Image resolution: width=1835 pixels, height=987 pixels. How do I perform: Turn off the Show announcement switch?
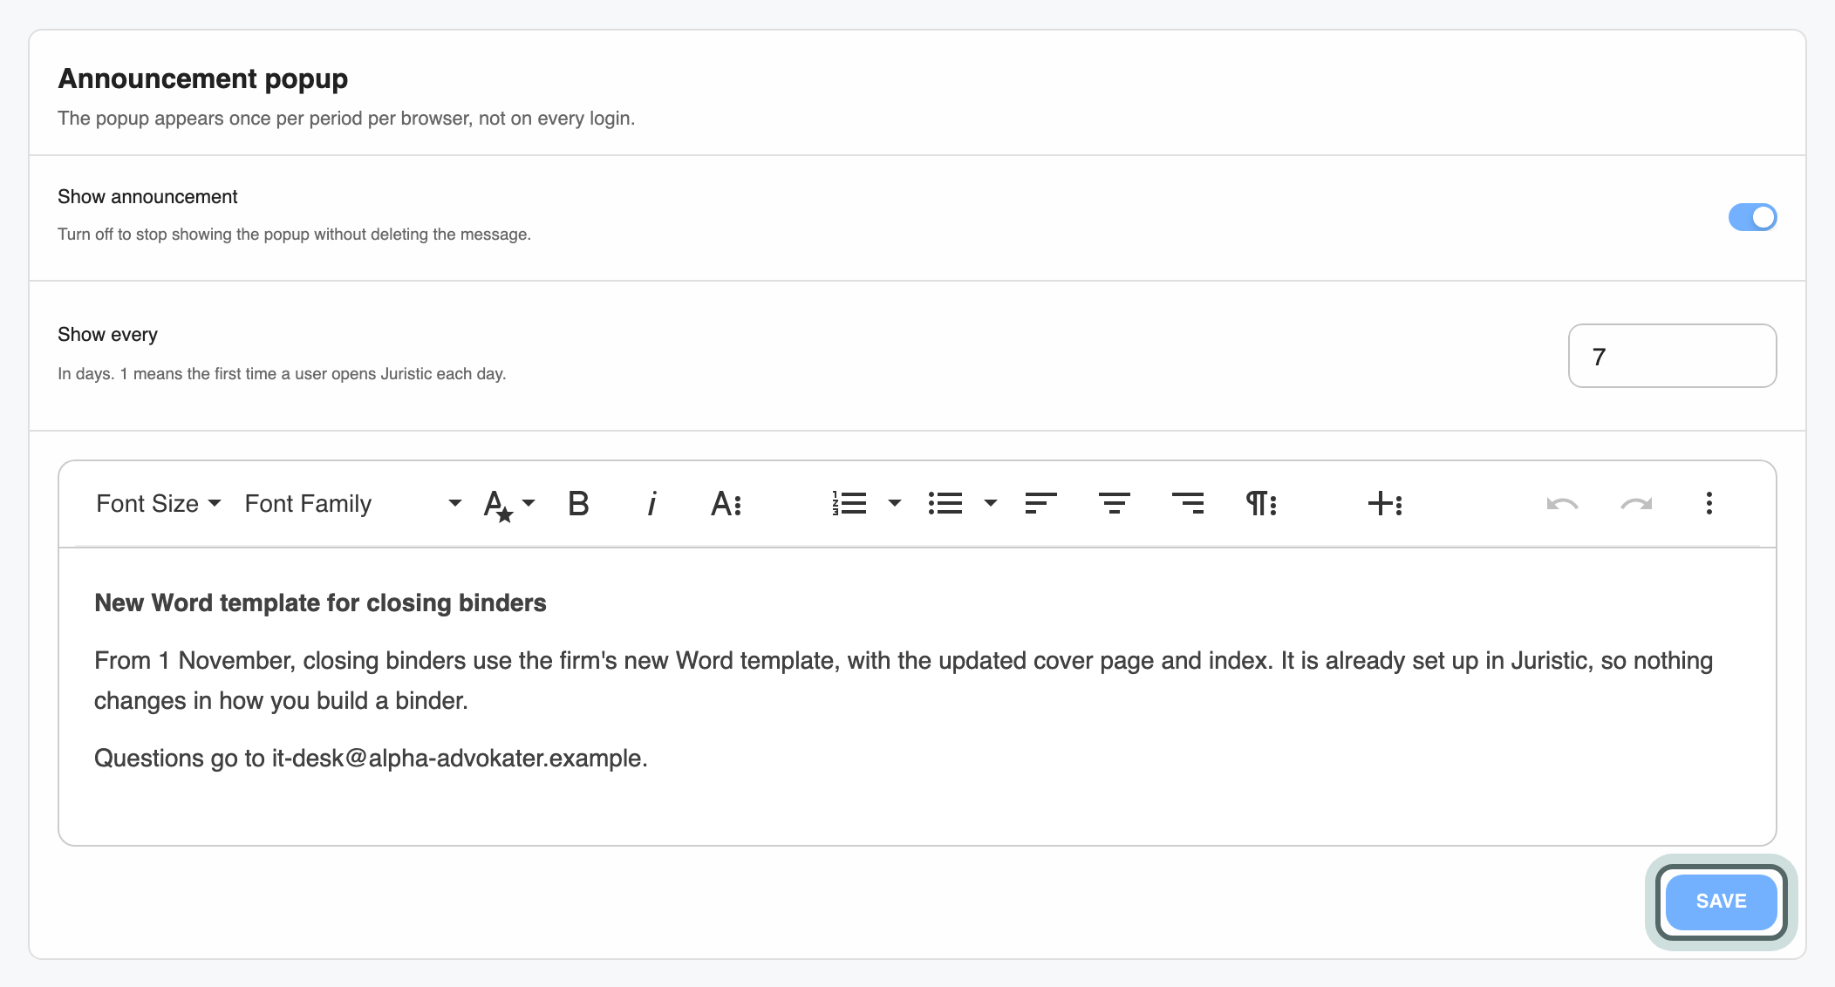pyautogui.click(x=1752, y=217)
